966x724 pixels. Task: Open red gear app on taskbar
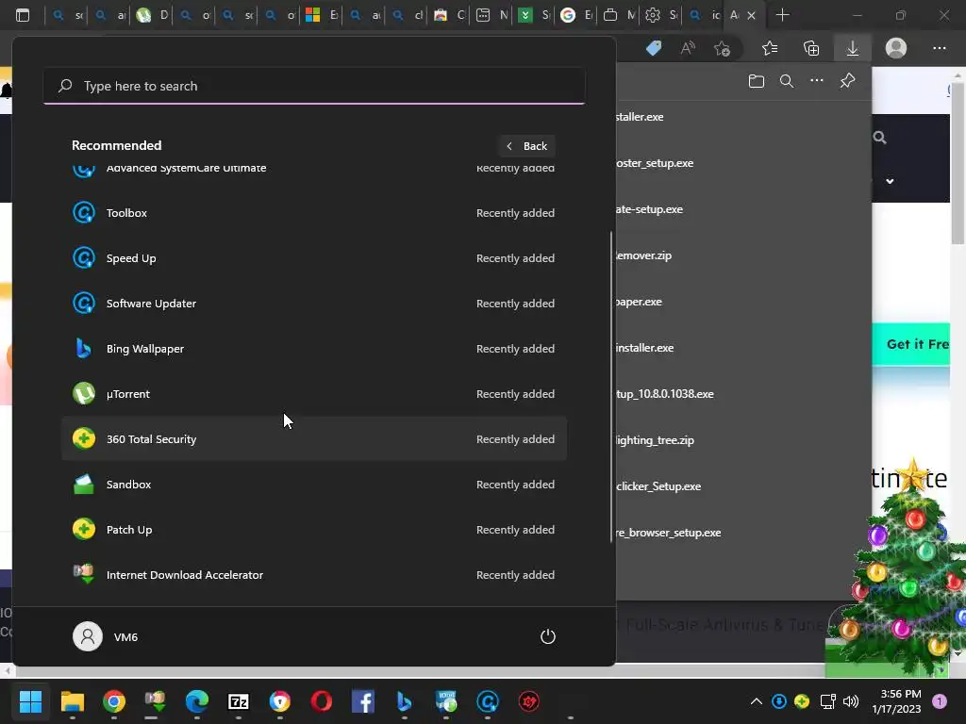point(528,701)
